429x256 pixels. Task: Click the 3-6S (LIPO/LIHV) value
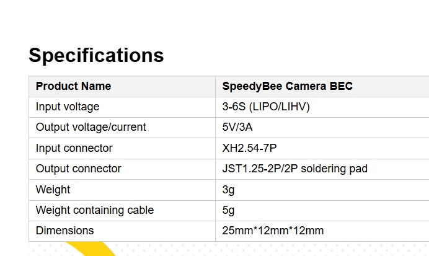(x=265, y=107)
